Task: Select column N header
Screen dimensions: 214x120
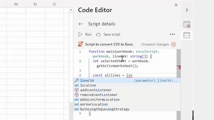Action: click(x=35, y=4)
